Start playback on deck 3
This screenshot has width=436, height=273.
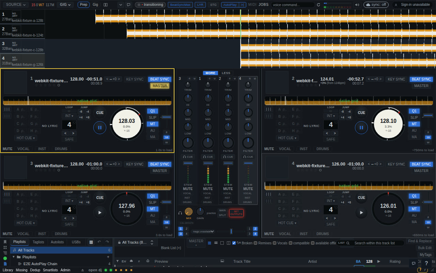tap(100, 213)
